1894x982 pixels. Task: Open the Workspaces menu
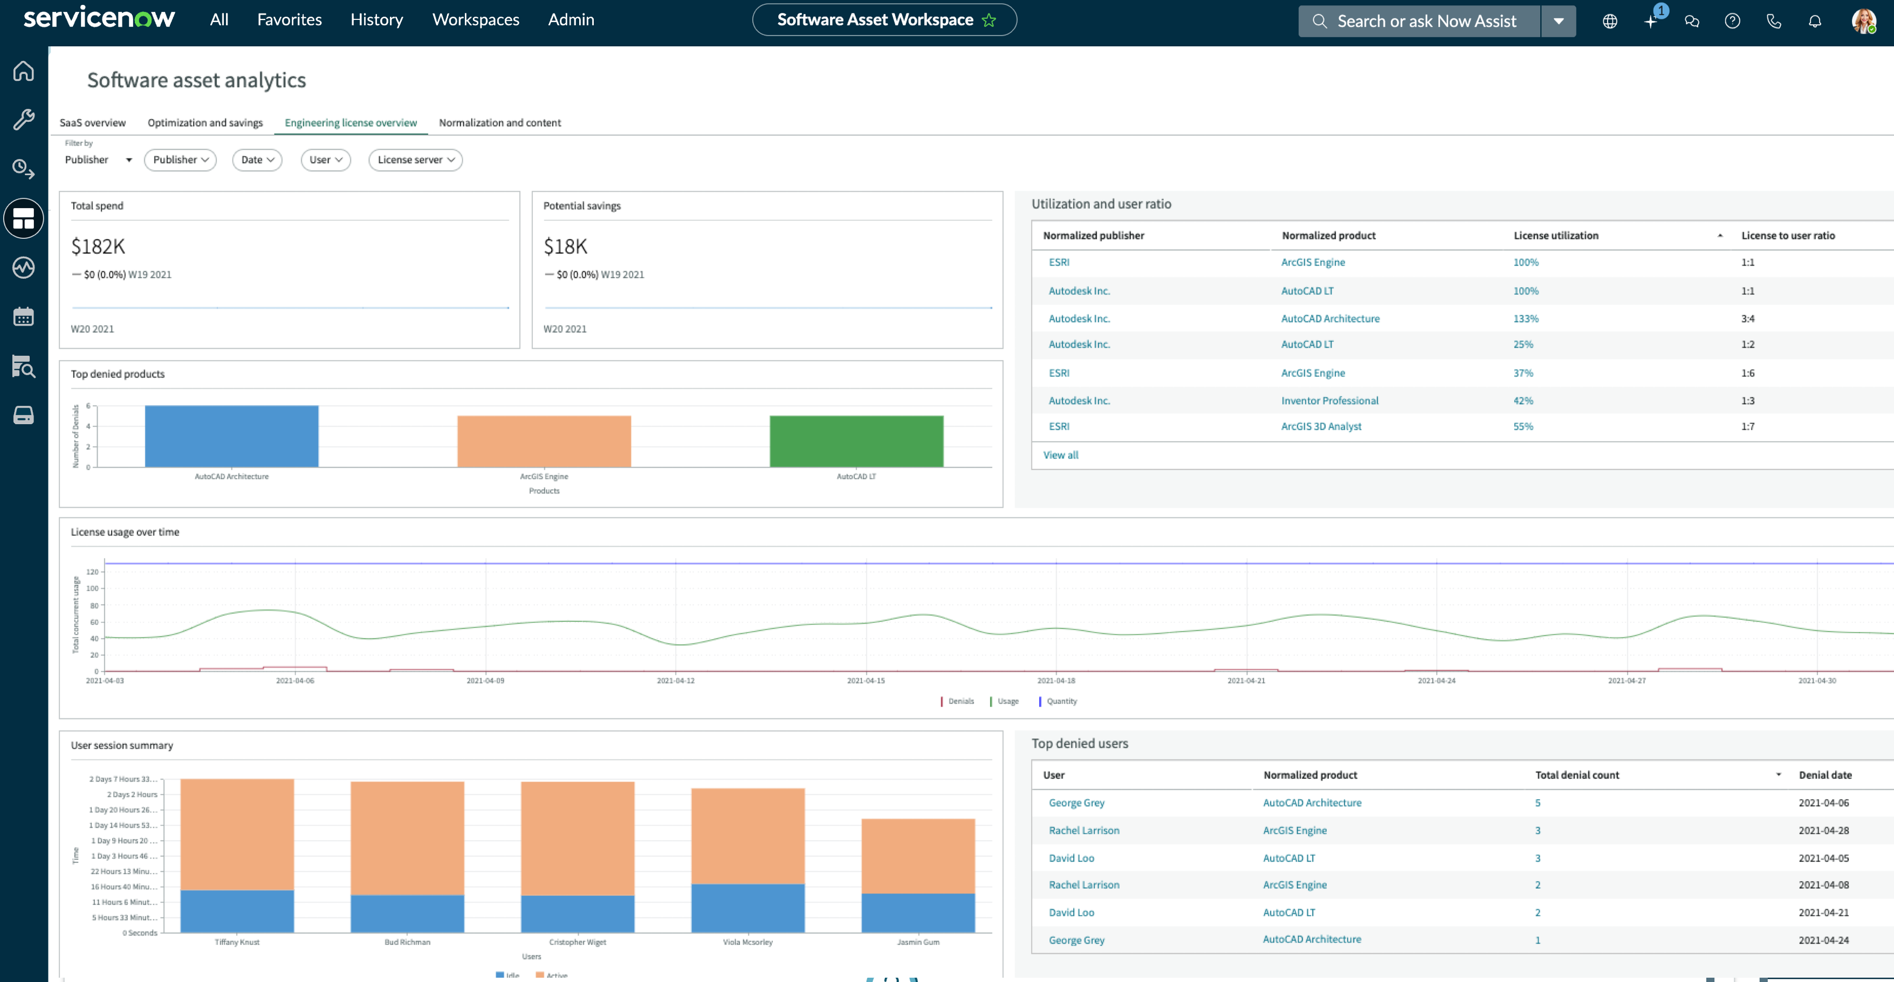pos(475,20)
